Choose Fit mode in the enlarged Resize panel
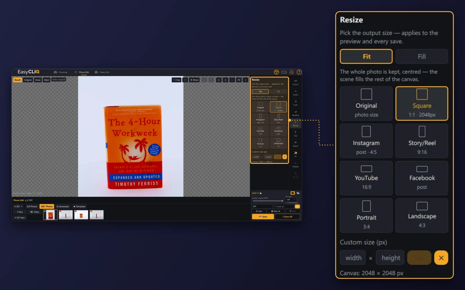465x290 pixels. (366, 57)
